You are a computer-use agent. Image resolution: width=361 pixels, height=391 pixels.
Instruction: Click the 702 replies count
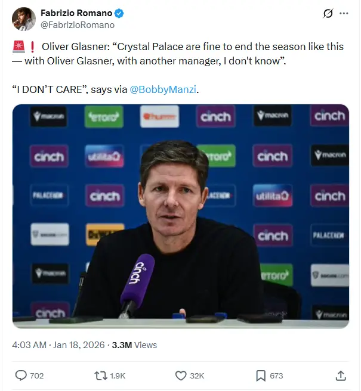(x=37, y=376)
